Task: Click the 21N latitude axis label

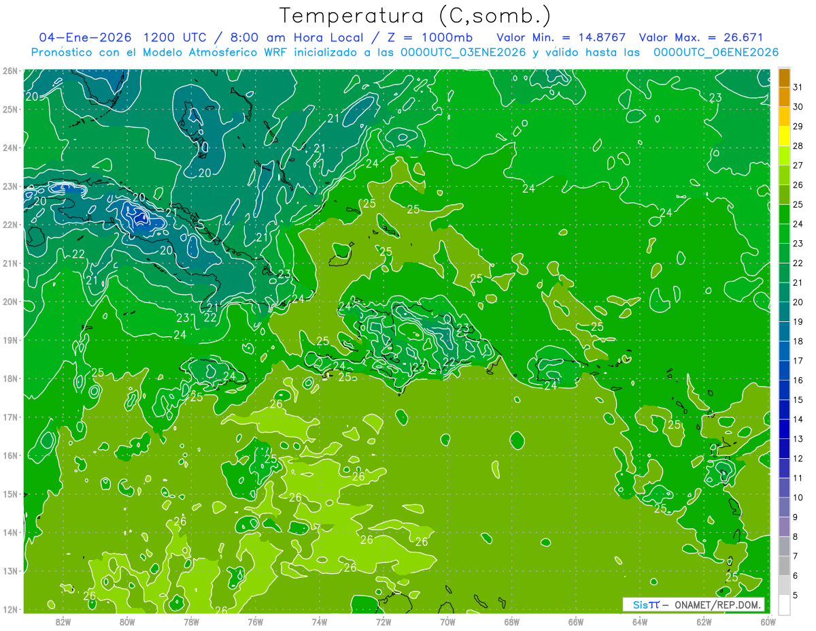Action: [x=10, y=263]
